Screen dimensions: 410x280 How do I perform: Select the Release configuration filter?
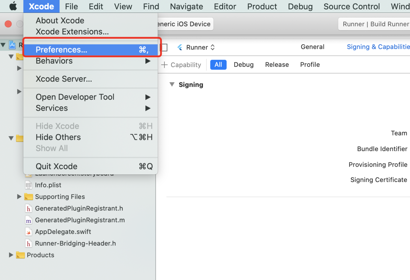277,65
